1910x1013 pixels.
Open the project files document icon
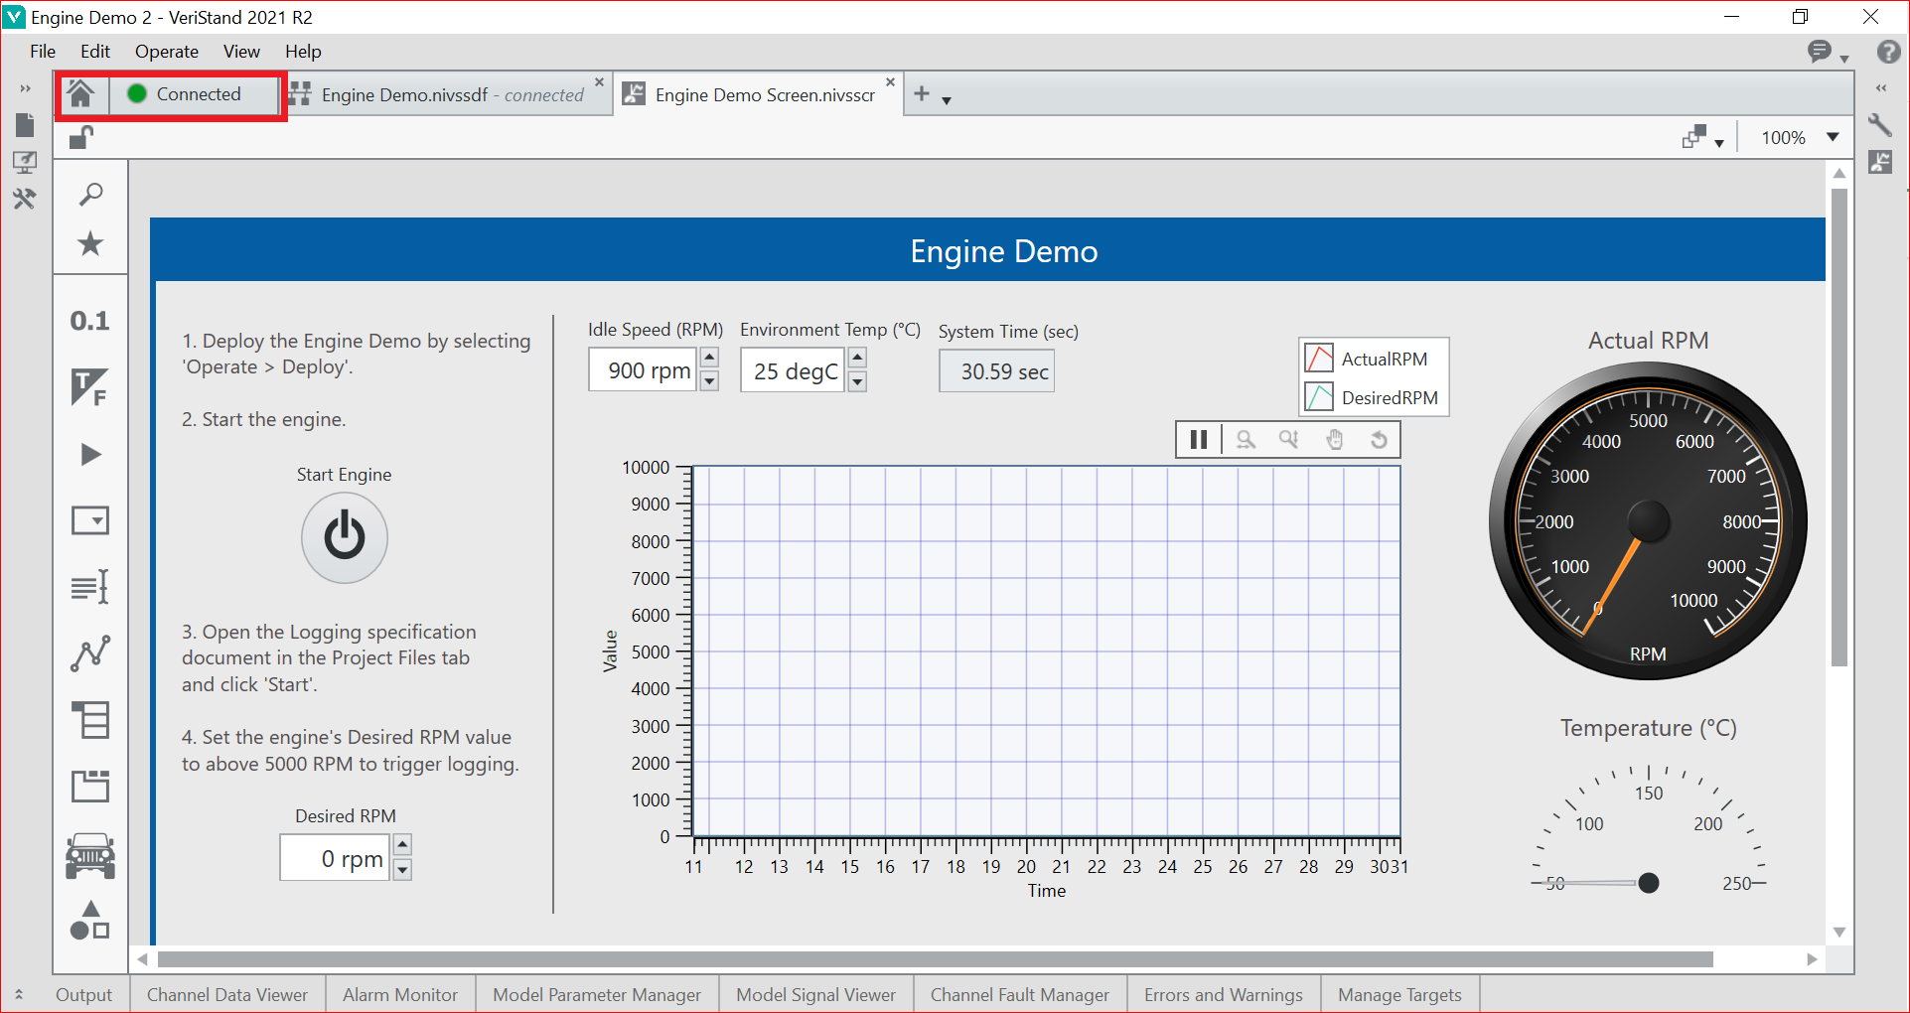coord(25,125)
